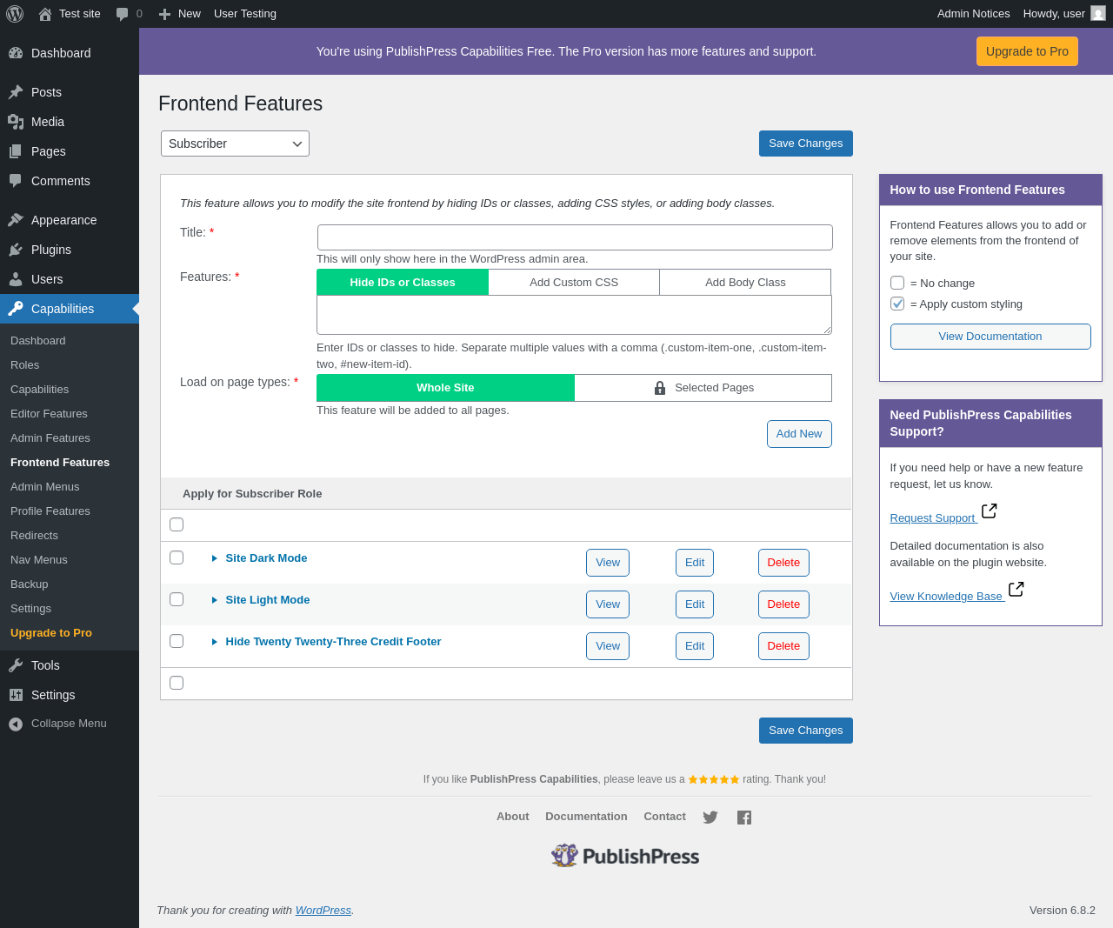
Task: Open the Backup submenu item
Action: pyautogui.click(x=30, y=584)
